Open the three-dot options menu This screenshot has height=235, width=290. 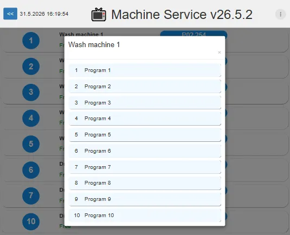[x=280, y=14]
